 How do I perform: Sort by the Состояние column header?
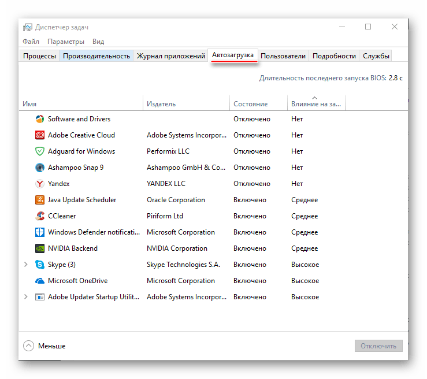pyautogui.click(x=259, y=104)
